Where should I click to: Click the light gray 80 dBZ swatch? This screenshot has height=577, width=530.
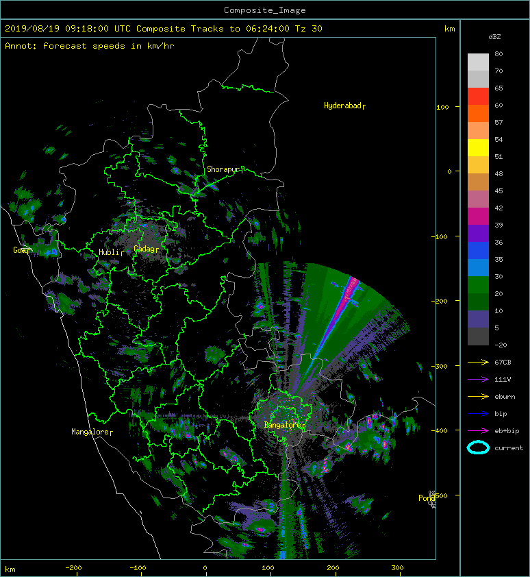pyautogui.click(x=478, y=62)
